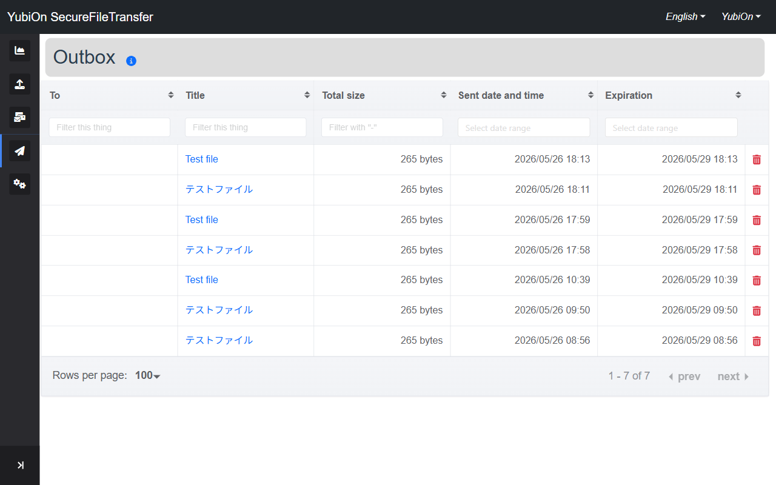The image size is (776, 485).
Task: Open the English language dropdown
Action: pyautogui.click(x=686, y=16)
